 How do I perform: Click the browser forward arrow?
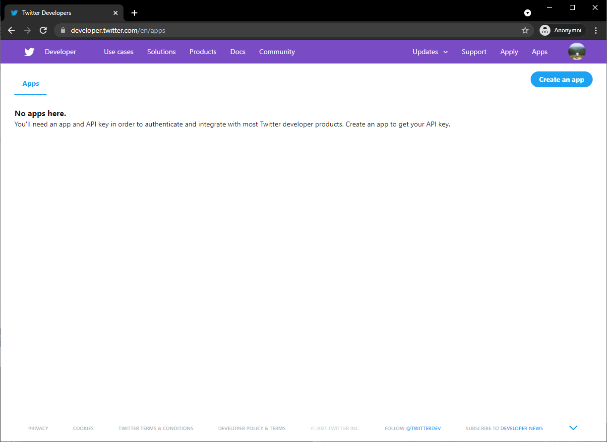point(27,30)
